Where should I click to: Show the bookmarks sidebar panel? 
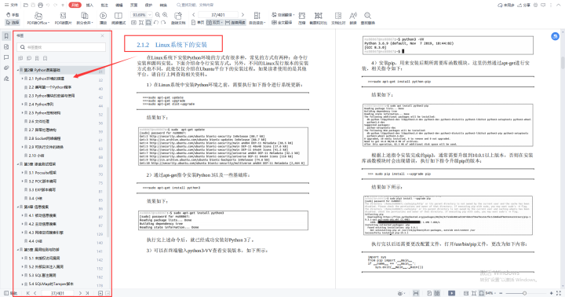[6, 36]
